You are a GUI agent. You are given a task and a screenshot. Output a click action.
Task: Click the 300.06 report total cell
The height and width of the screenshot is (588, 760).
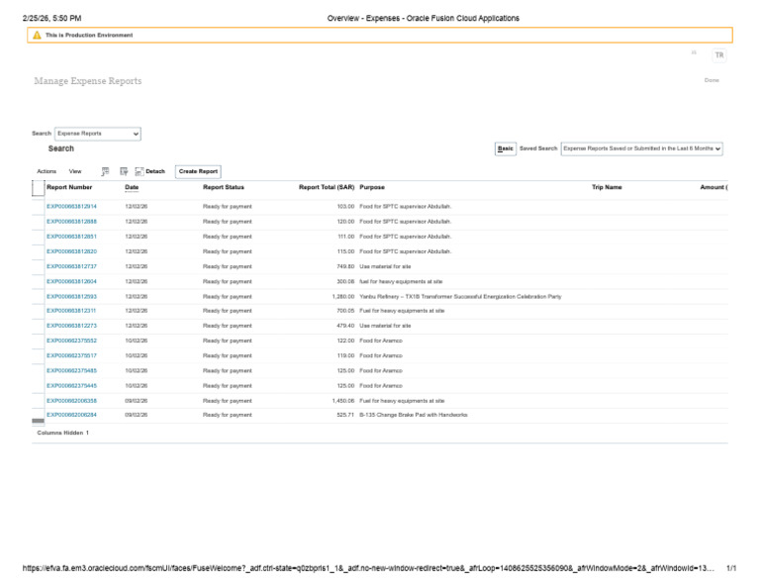click(x=345, y=282)
